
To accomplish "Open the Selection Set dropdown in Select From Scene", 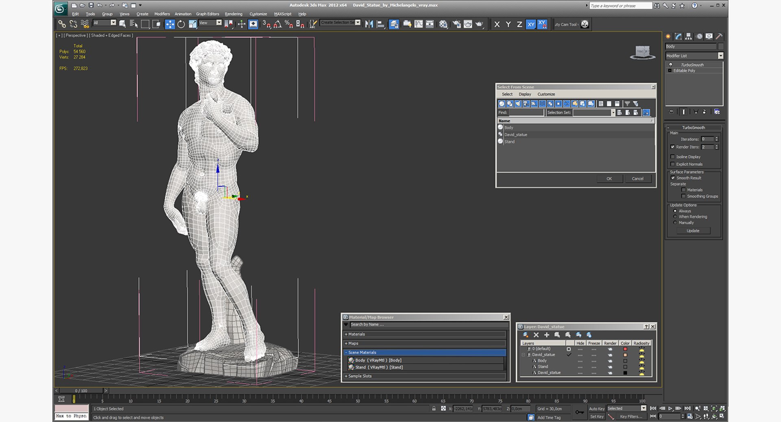I will [x=613, y=113].
